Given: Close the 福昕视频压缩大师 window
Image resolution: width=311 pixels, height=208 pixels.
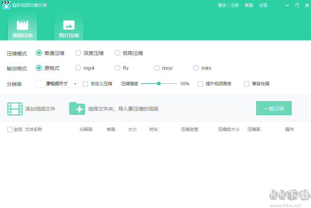Looking at the screenshot, I should click(x=307, y=5).
